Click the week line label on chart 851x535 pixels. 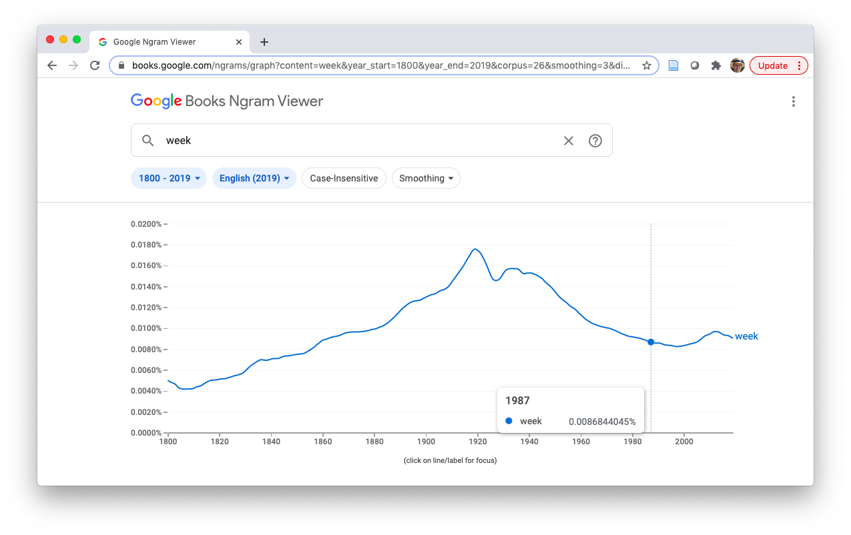746,336
